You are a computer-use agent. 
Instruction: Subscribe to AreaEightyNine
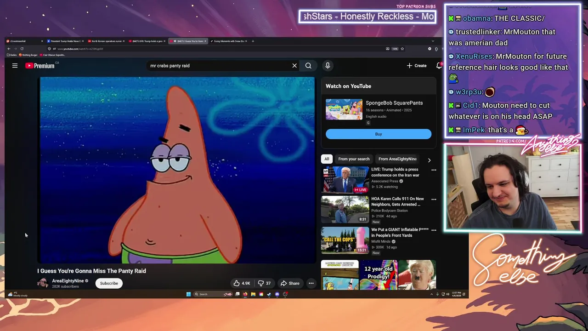pyautogui.click(x=109, y=283)
